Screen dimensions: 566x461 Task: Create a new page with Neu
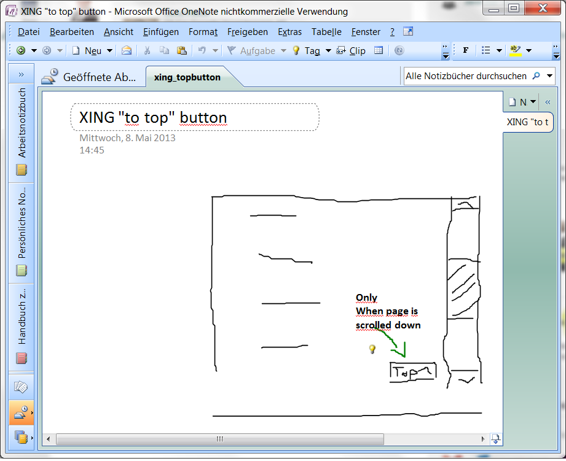87,51
